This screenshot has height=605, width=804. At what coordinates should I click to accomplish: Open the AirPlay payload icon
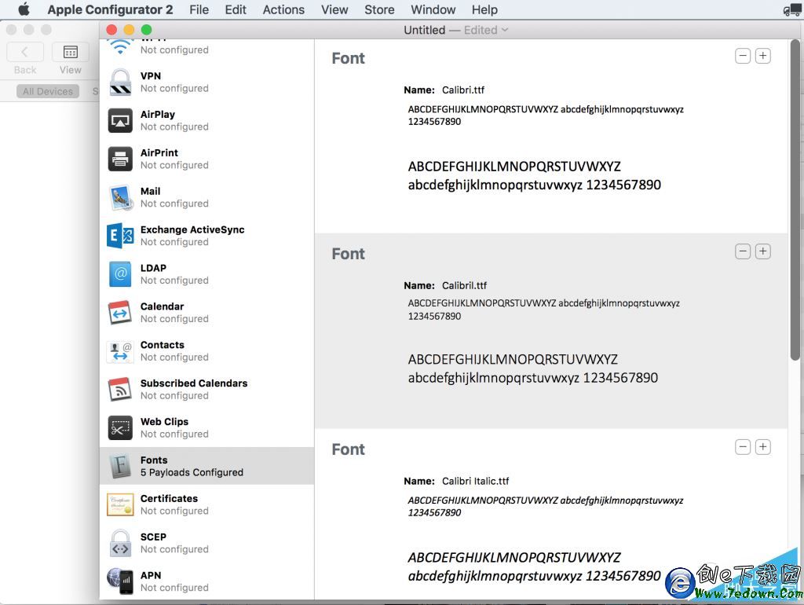click(x=120, y=120)
